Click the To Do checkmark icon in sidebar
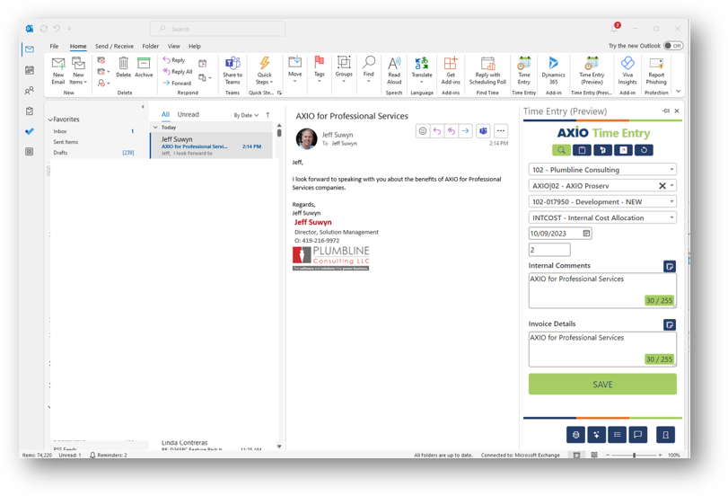The image size is (728, 496). pyautogui.click(x=30, y=131)
